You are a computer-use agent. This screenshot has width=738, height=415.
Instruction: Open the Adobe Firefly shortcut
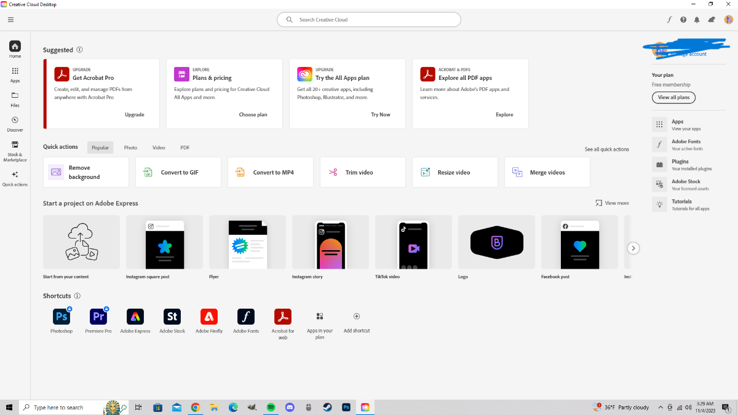coord(209,317)
